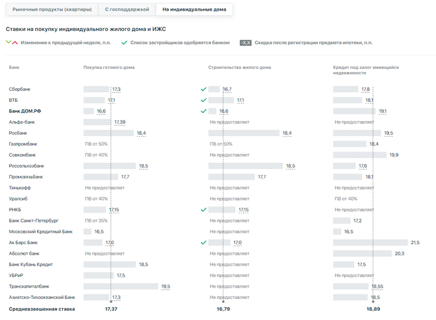Screen dimensions: 436x320
Task: Click the green checkmark in Ак Барс Банк's row
Action: (x=203, y=242)
